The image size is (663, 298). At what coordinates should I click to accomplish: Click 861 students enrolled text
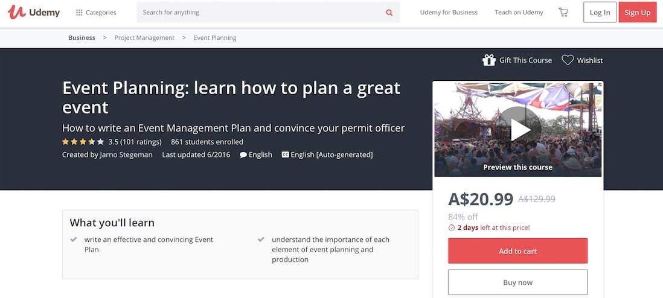(207, 142)
